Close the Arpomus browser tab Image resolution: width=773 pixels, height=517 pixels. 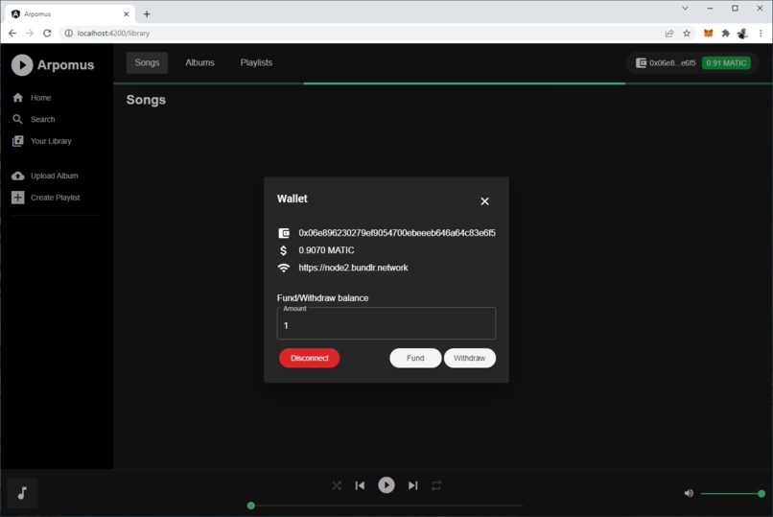coord(126,13)
